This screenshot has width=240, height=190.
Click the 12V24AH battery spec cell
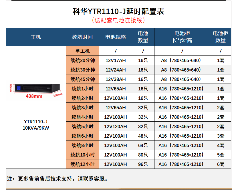pyautogui.click(x=116, y=70)
